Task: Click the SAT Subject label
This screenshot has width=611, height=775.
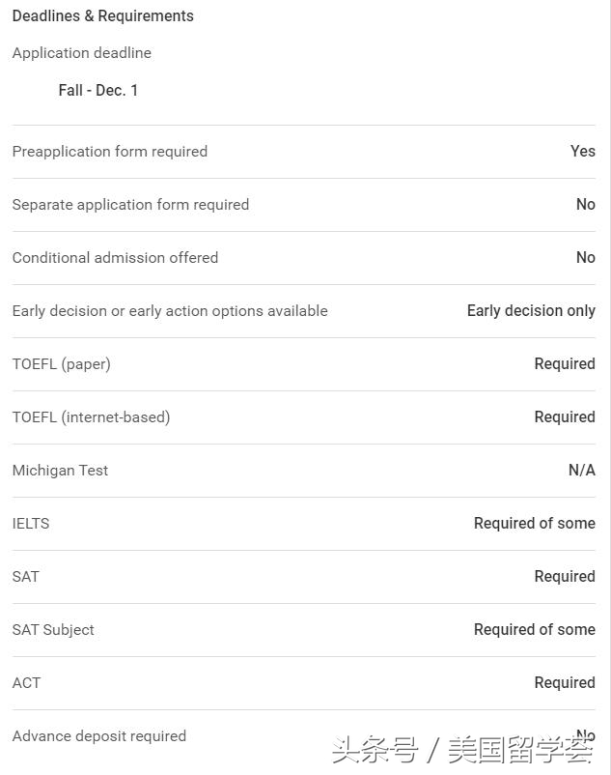Action: click(x=53, y=630)
